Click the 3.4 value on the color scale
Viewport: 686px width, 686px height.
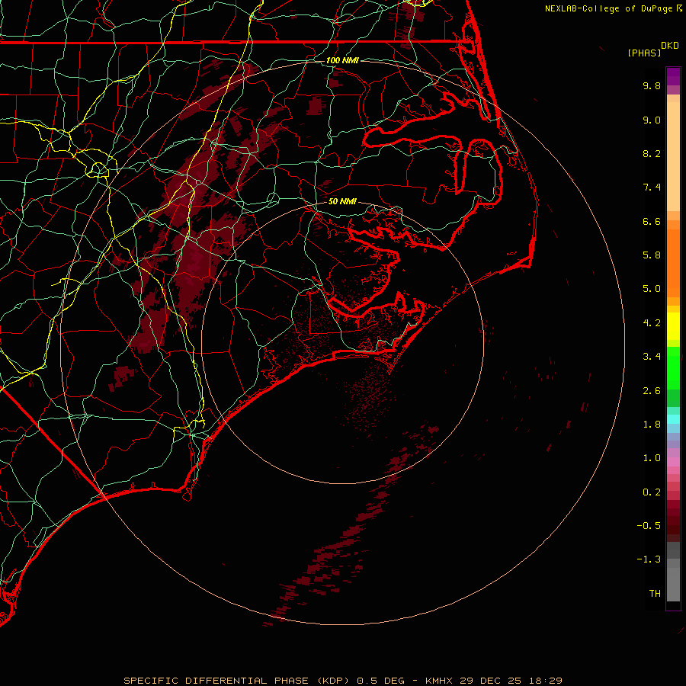(x=652, y=357)
